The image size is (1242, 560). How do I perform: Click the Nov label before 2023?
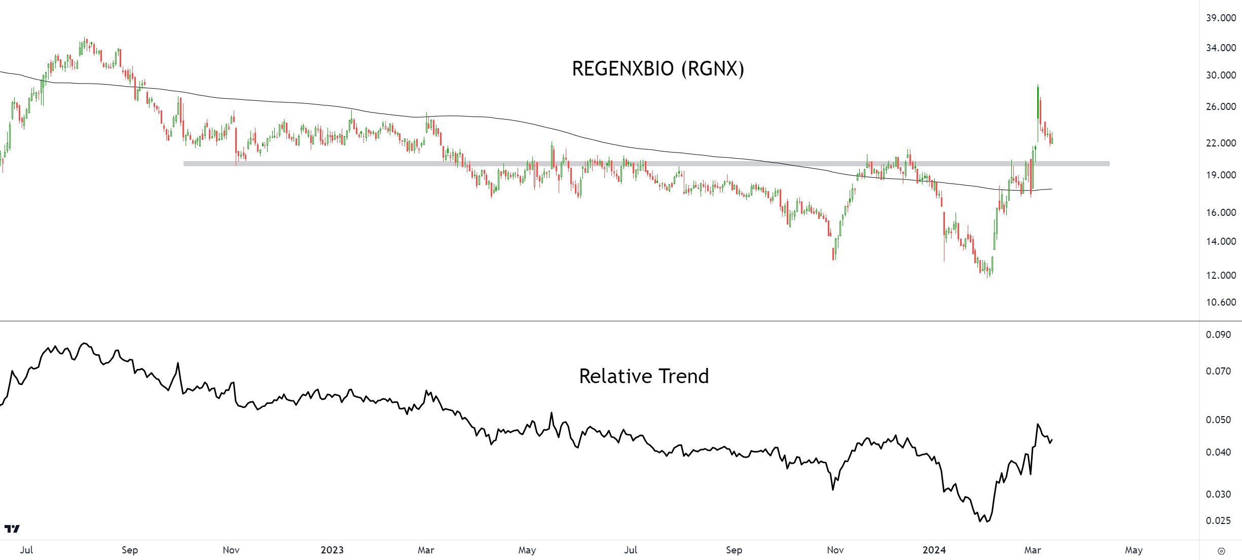(231, 550)
